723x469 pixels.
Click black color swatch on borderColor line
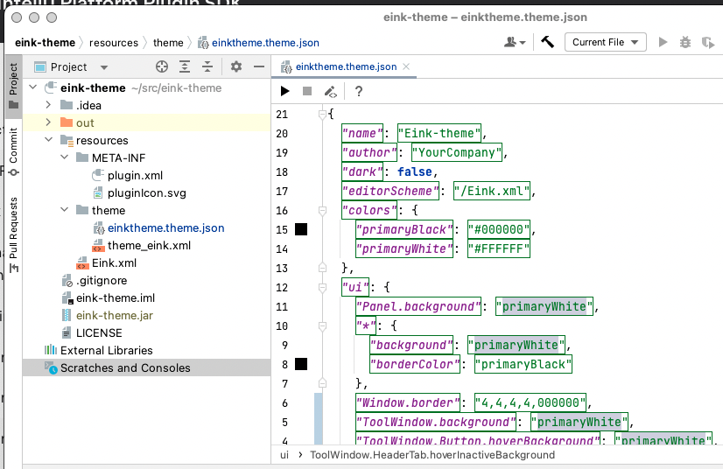[x=301, y=364]
